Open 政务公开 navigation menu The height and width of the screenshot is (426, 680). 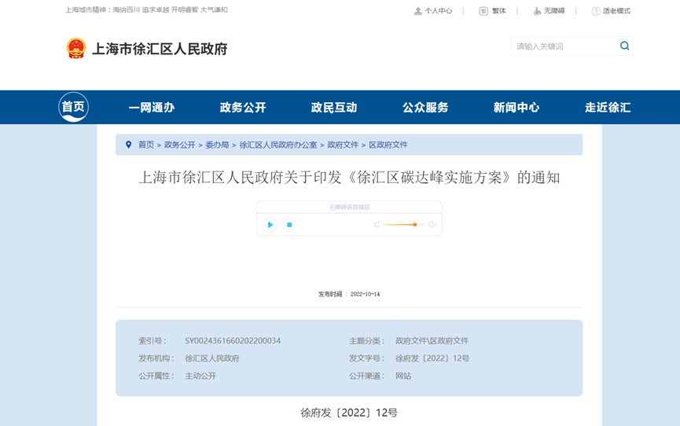point(243,107)
